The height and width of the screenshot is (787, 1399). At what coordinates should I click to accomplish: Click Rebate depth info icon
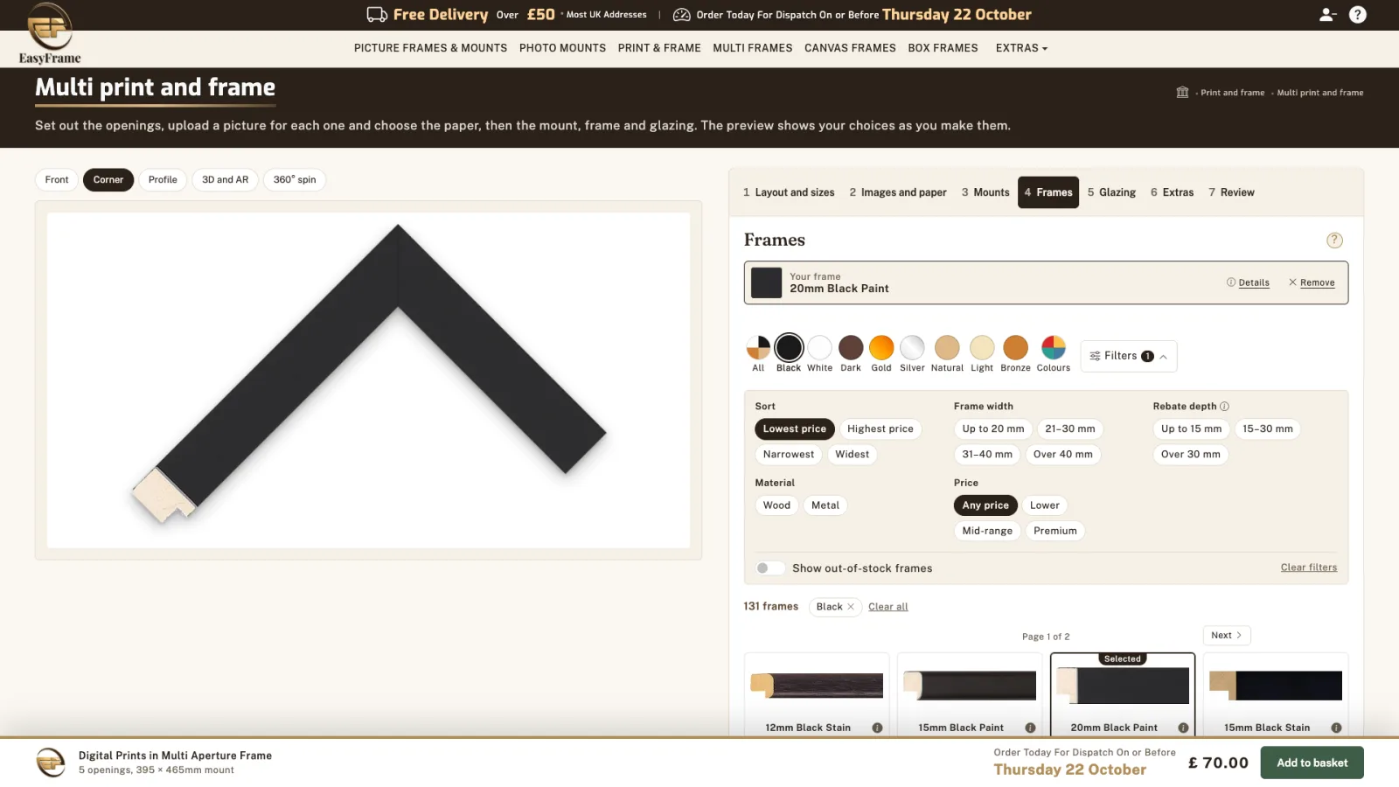click(x=1225, y=407)
